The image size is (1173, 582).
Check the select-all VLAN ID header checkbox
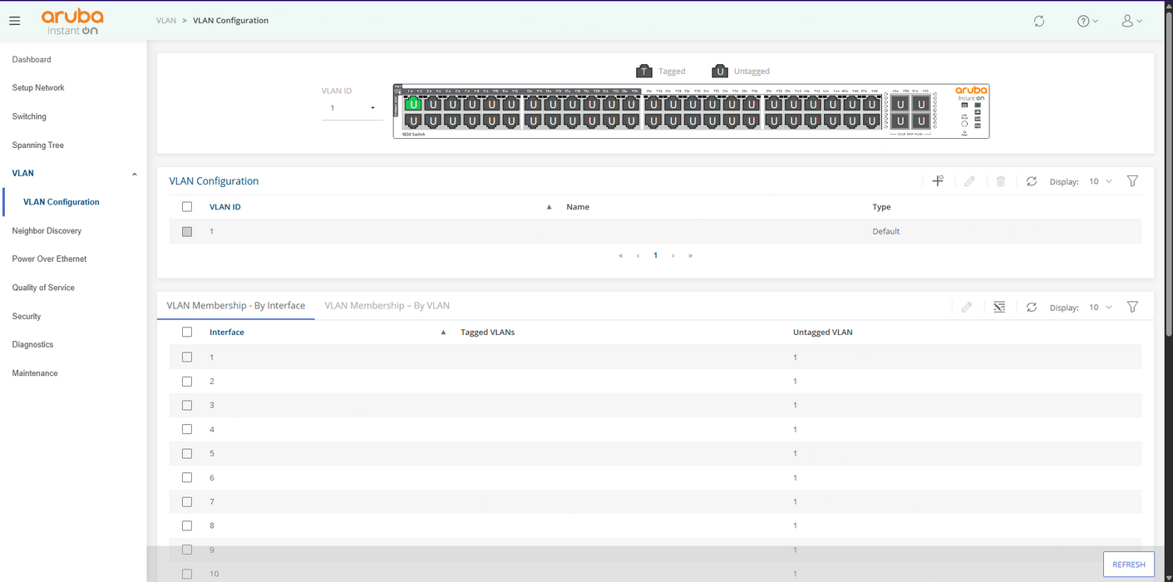(187, 206)
